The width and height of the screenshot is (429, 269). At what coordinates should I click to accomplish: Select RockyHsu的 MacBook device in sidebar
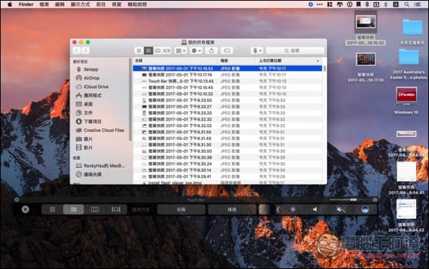click(100, 166)
